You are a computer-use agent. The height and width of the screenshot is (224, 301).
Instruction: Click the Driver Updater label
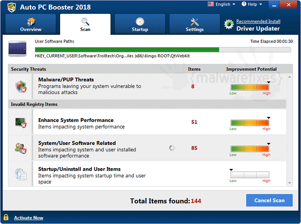click(258, 29)
